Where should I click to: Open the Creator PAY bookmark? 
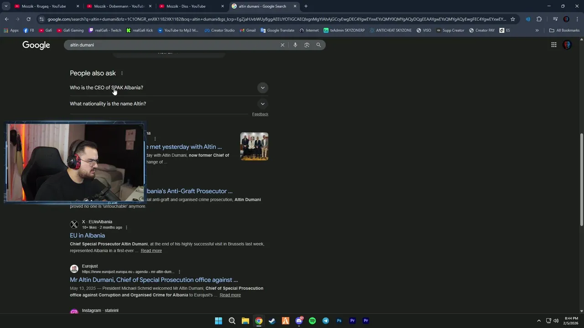pyautogui.click(x=482, y=31)
